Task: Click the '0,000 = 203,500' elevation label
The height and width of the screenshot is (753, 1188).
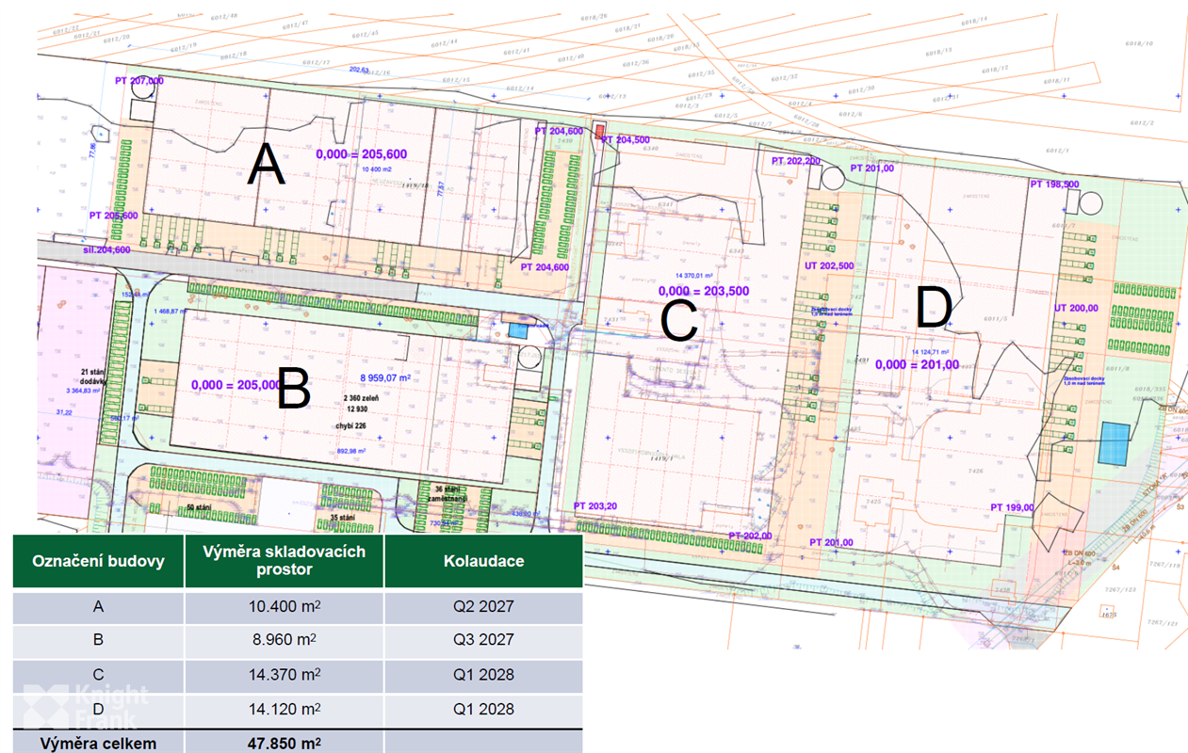Action: coord(704,291)
